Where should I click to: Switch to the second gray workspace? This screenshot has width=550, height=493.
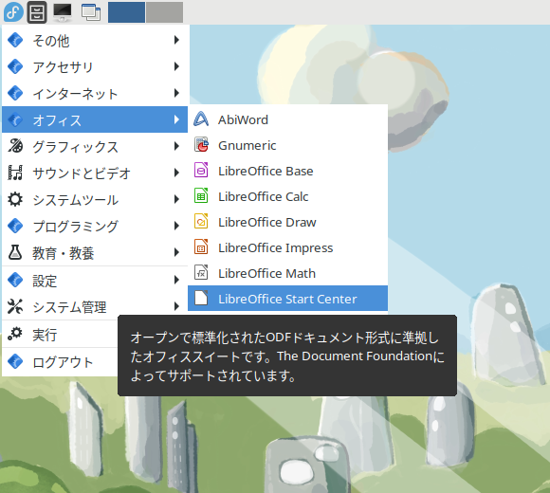click(x=164, y=12)
